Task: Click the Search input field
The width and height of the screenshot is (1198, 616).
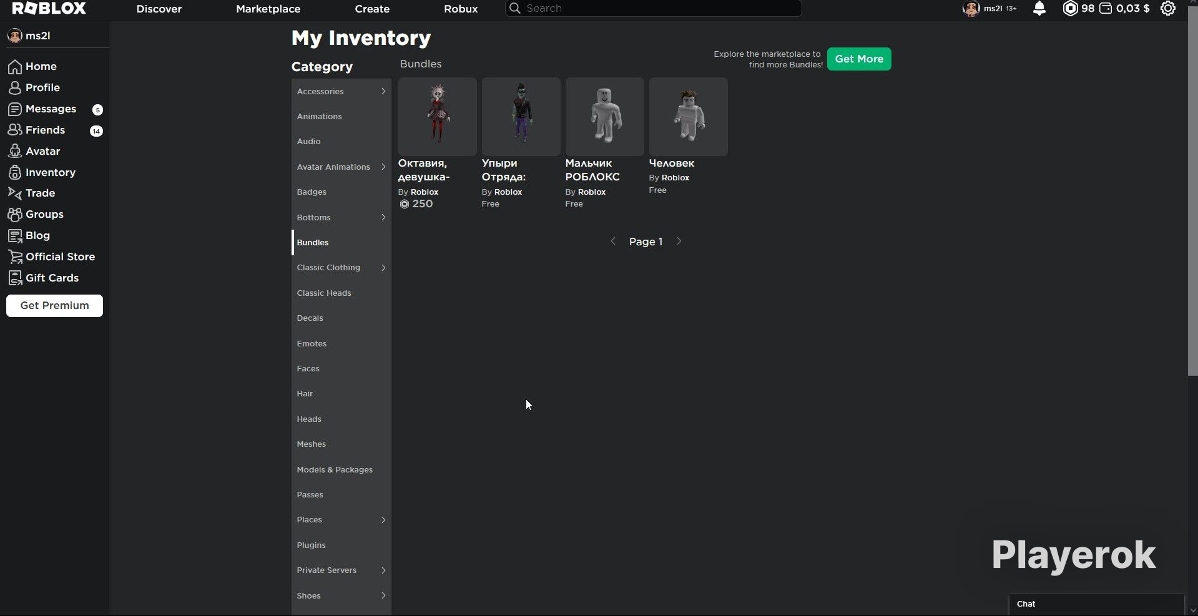Action: tap(653, 8)
